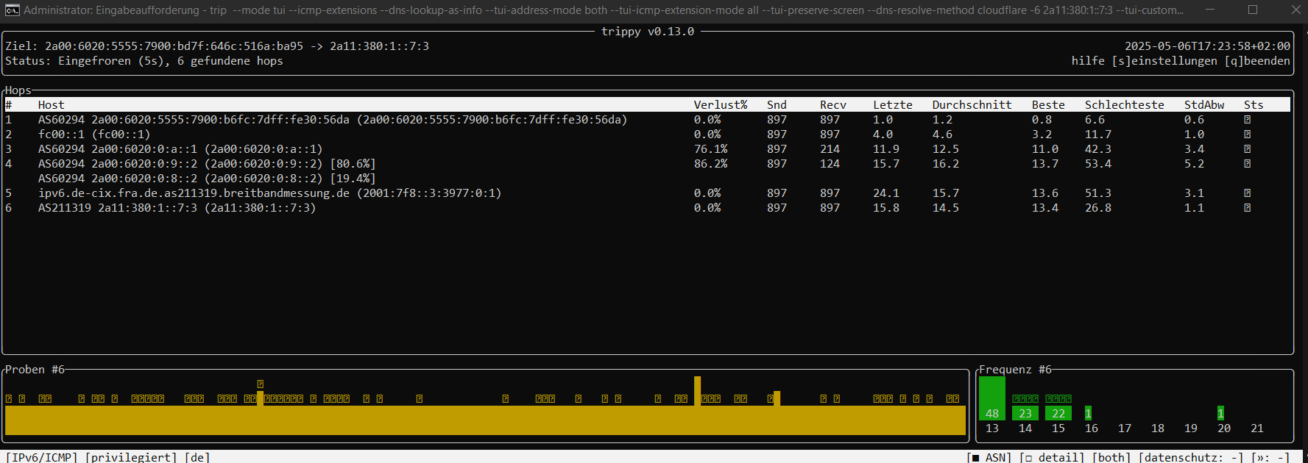This screenshot has width=1308, height=463.
Task: Select the Beste column header
Action: (1048, 105)
